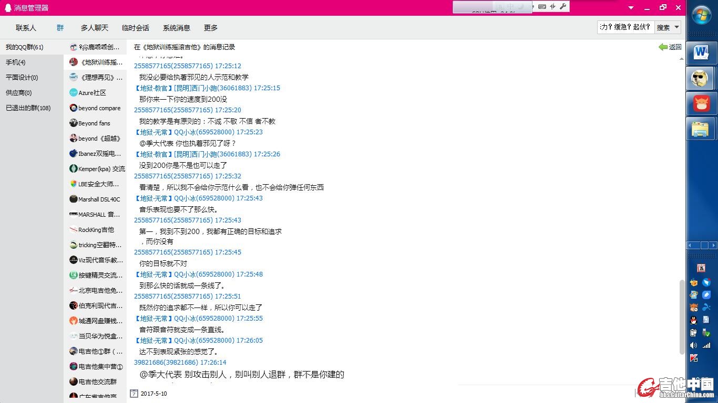Open the 多人聊天 tab
Image resolution: width=718 pixels, height=403 pixels.
tap(95, 28)
